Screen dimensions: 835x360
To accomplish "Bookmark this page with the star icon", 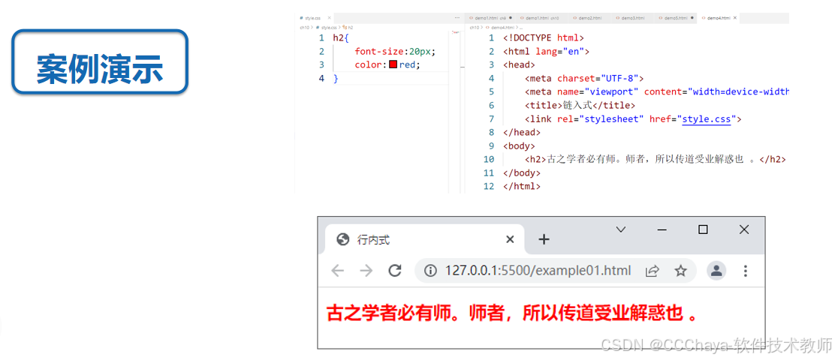I will pos(680,271).
